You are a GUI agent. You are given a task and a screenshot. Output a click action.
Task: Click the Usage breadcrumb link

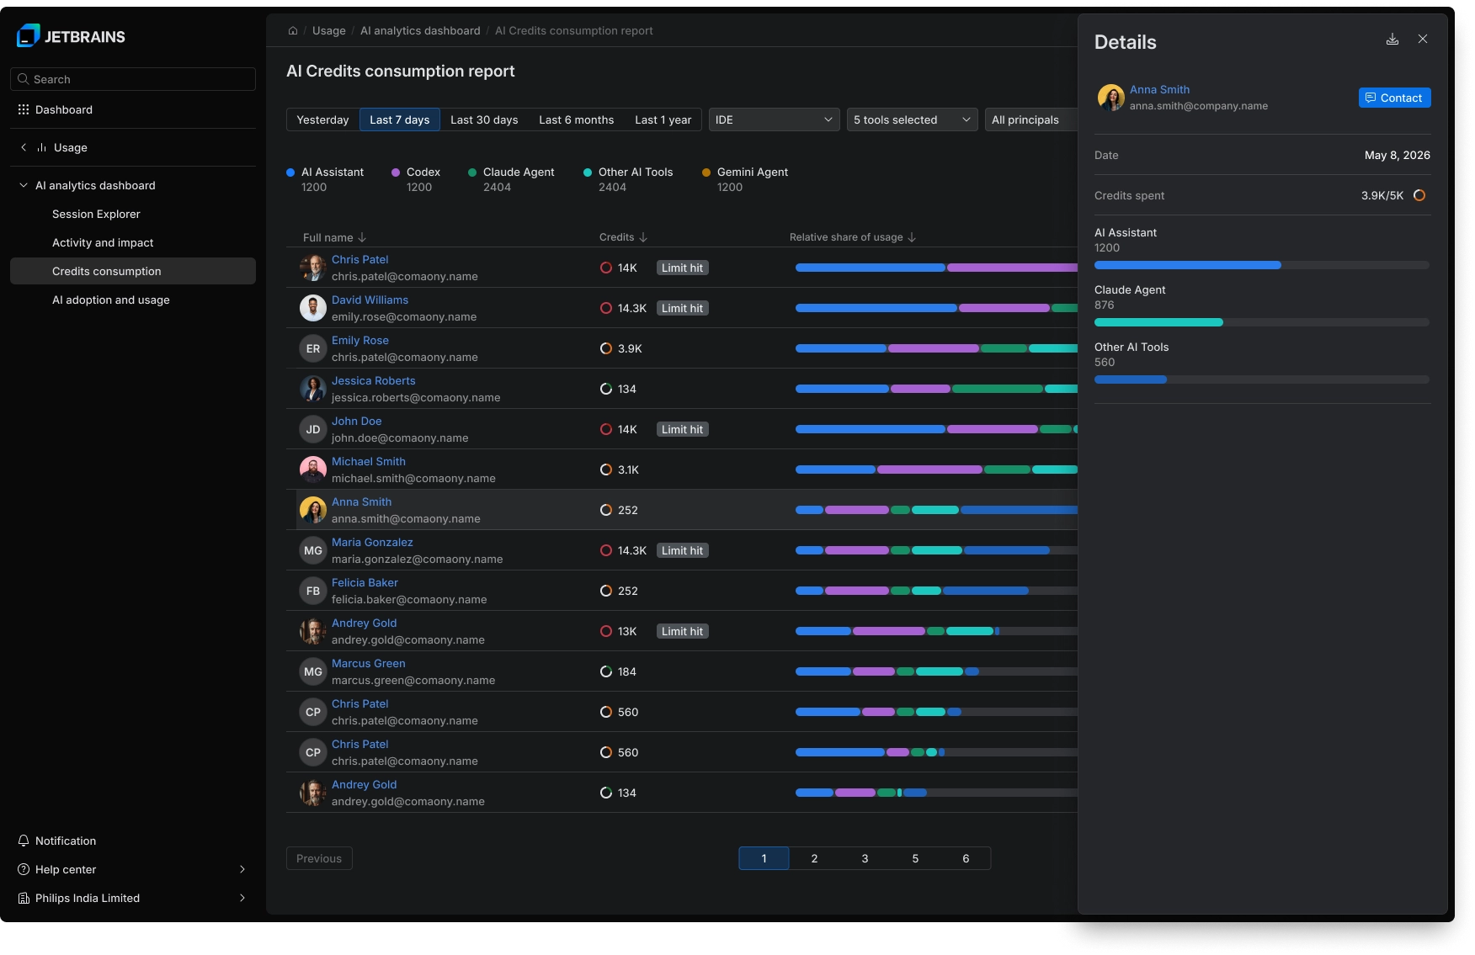pos(329,31)
